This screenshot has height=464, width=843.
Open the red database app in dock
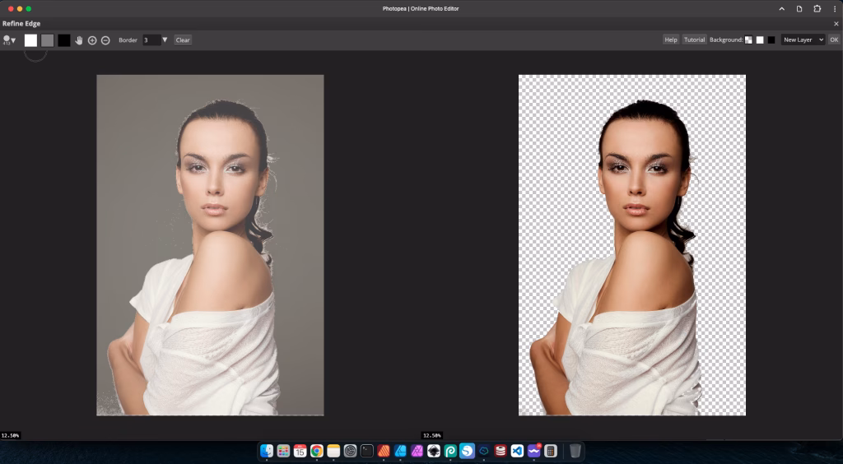501,451
